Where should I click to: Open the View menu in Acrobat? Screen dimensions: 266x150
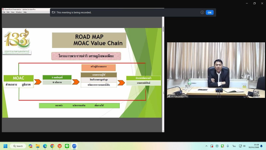click(13, 12)
